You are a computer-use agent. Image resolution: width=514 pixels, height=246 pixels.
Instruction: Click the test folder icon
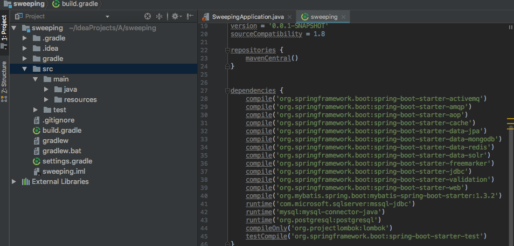[x=47, y=110]
